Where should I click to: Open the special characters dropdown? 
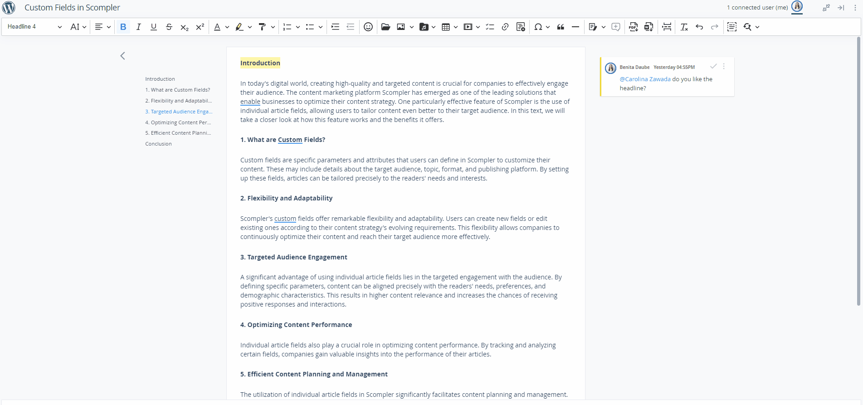(x=547, y=27)
